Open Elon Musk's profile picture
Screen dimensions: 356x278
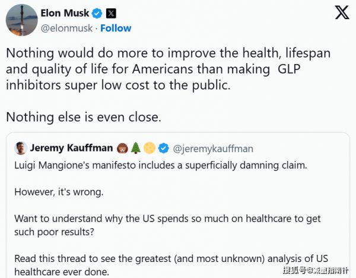pyautogui.click(x=22, y=20)
